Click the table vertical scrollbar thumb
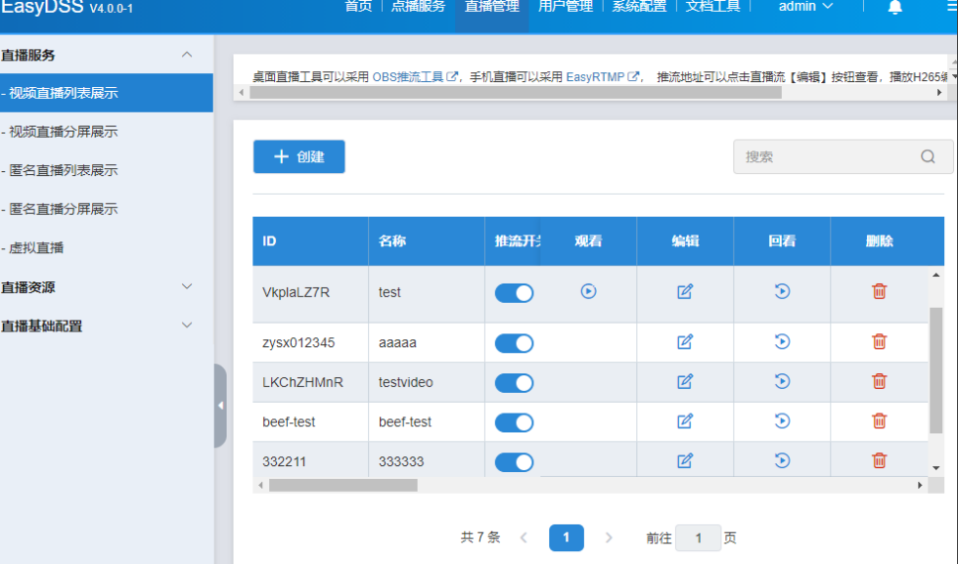Image resolution: width=958 pixels, height=564 pixels. coord(936,370)
